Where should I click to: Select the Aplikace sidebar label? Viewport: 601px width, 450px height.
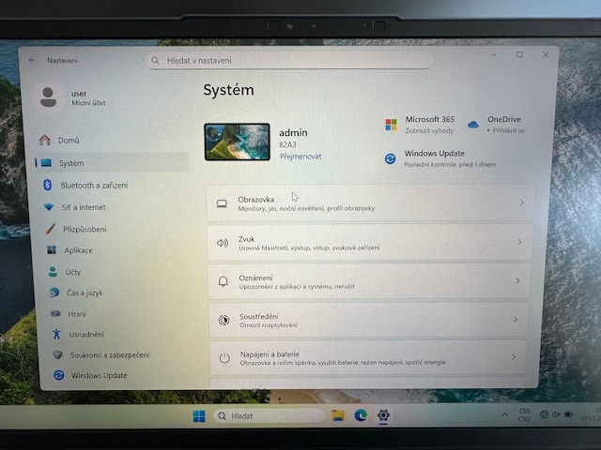(78, 250)
